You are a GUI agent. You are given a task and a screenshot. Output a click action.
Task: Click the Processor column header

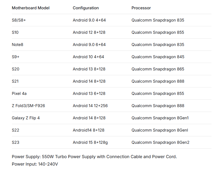[141, 8]
